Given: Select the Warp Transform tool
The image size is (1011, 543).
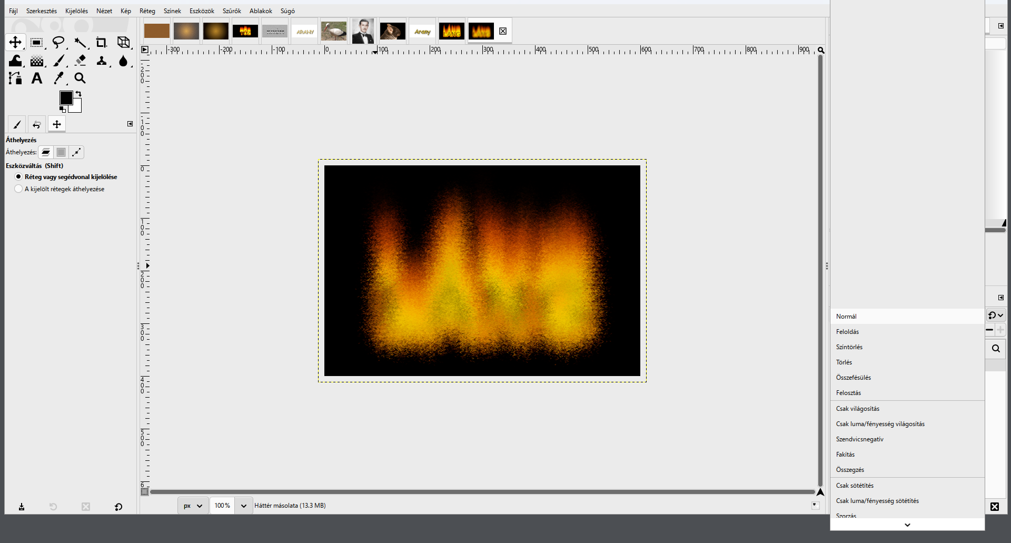Looking at the screenshot, I should pos(15,61).
